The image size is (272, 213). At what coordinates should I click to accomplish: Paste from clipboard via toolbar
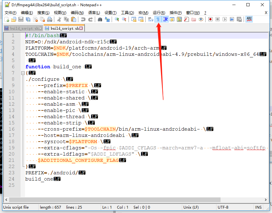(x=74, y=19)
